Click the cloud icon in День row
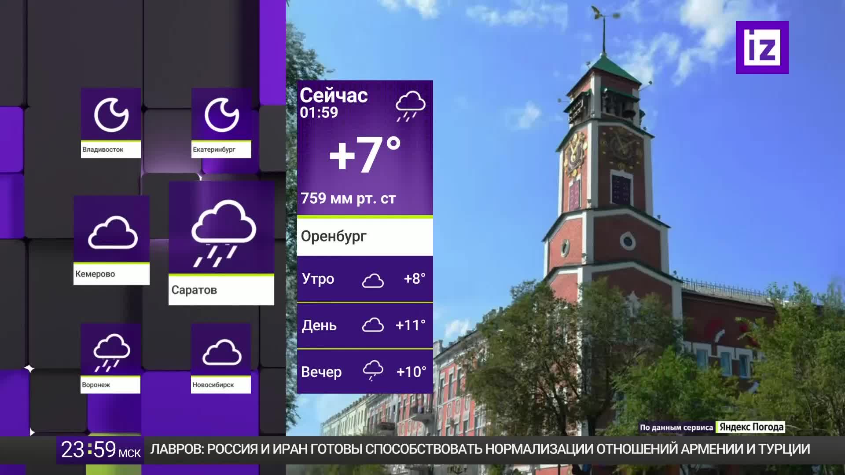This screenshot has width=845, height=475. pyautogui.click(x=373, y=325)
